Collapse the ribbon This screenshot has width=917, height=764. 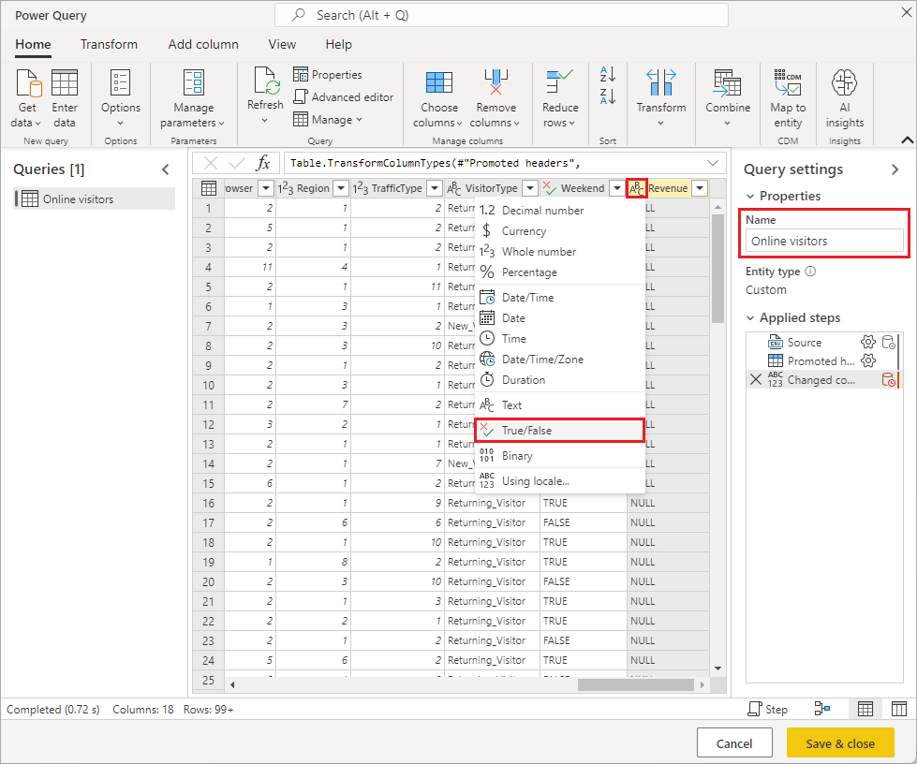(x=907, y=140)
